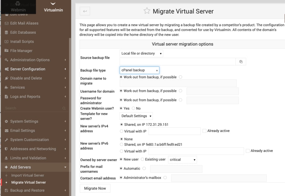Open Edit Mail Aliases menu item
This screenshot has width=285, height=196.
24,23
